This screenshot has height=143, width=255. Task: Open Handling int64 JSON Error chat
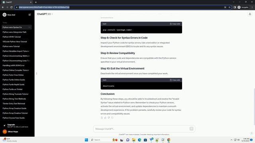tap(17, 66)
